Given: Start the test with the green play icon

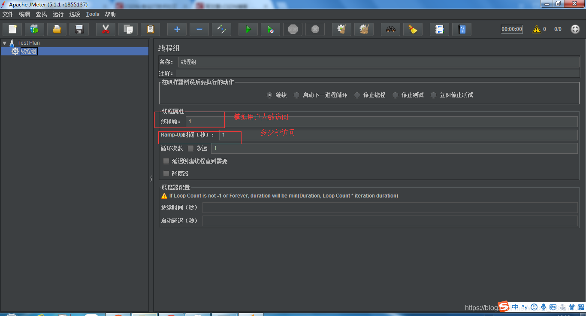Looking at the screenshot, I should pos(248,29).
